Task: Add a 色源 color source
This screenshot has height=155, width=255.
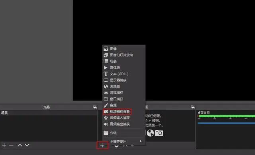Action: [124, 105]
